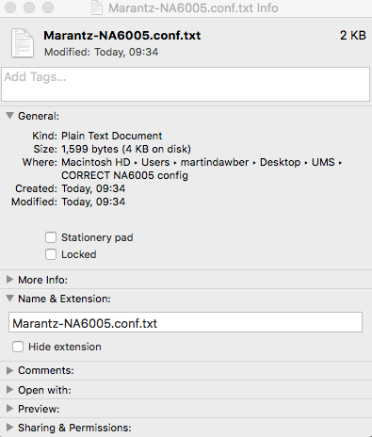Collapse the General section triangle

pyautogui.click(x=10, y=116)
